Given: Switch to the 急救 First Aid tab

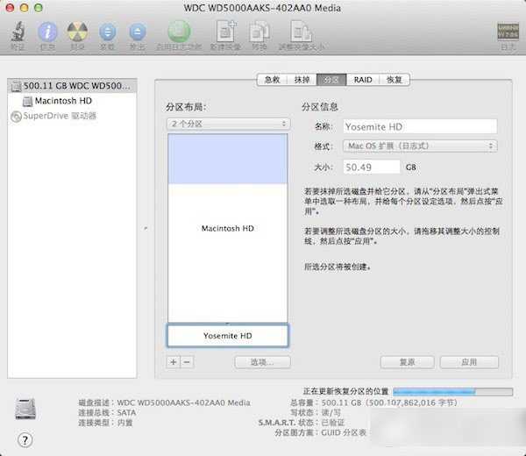Looking at the screenshot, I should point(272,80).
